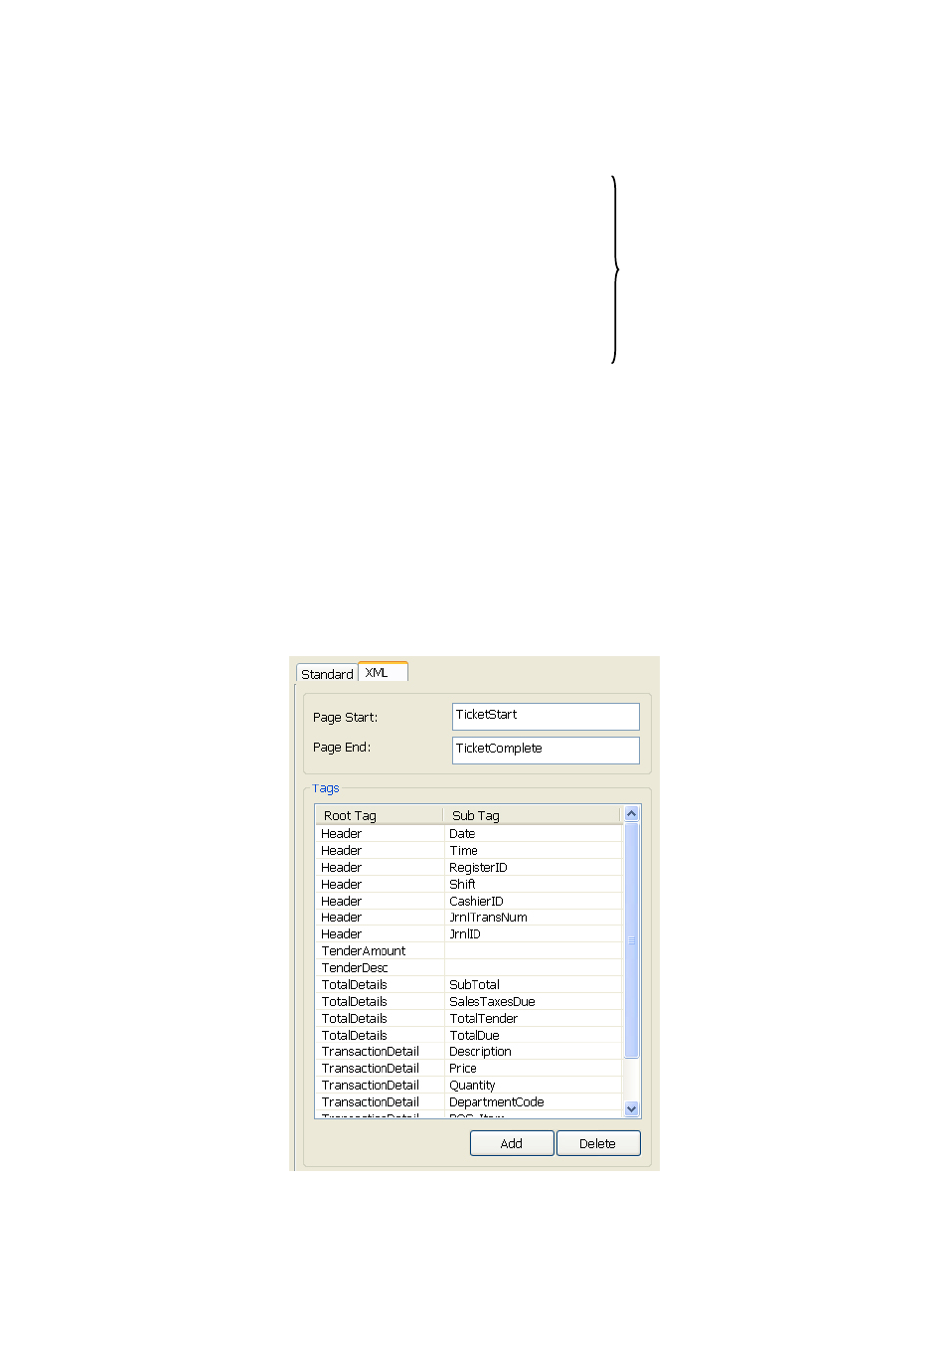Viewport: 948px width, 1347px height.
Task: Select the Header JrnlTransNum row
Action: coord(469,918)
